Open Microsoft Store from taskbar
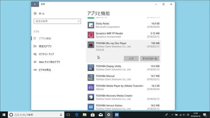The image size is (210, 118). (93, 115)
